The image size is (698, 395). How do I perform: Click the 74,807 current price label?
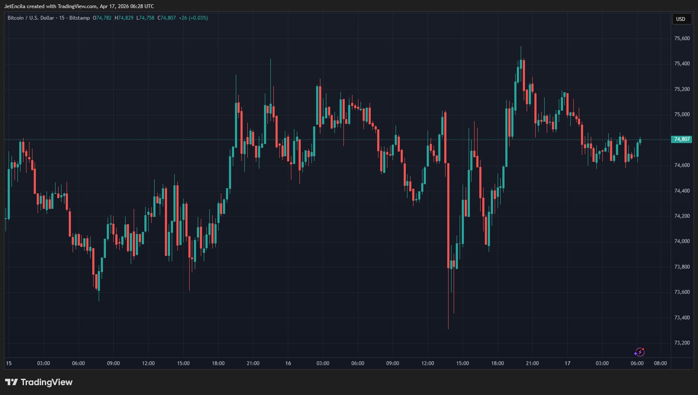tap(682, 139)
